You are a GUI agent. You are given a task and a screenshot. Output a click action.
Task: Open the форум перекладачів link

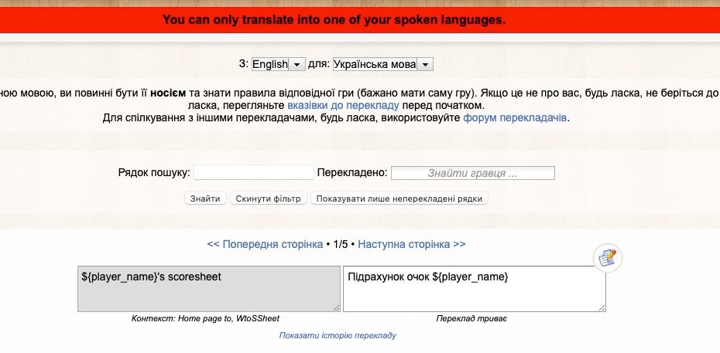pyautogui.click(x=515, y=118)
